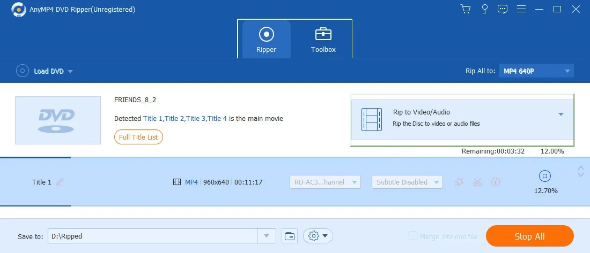Screen dimensions: 590x253
Task: Click the Title 1 link in detected titles
Action: (x=153, y=119)
